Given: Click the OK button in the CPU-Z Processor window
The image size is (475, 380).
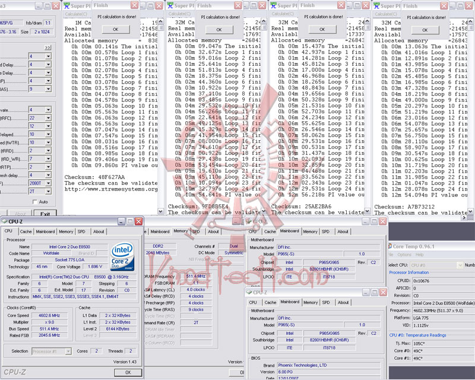Looking at the screenshot, I should click(x=128, y=372).
